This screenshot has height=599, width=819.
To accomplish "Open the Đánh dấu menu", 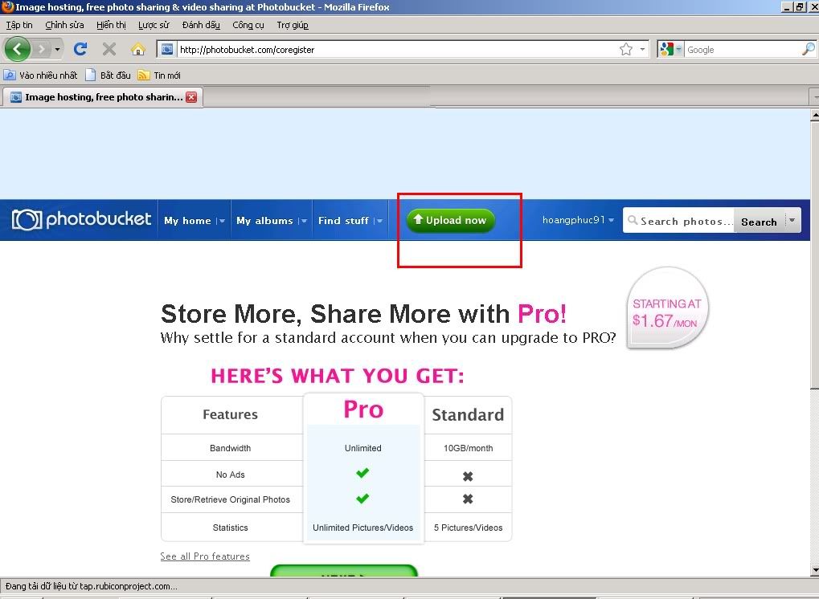I will 201,25.
